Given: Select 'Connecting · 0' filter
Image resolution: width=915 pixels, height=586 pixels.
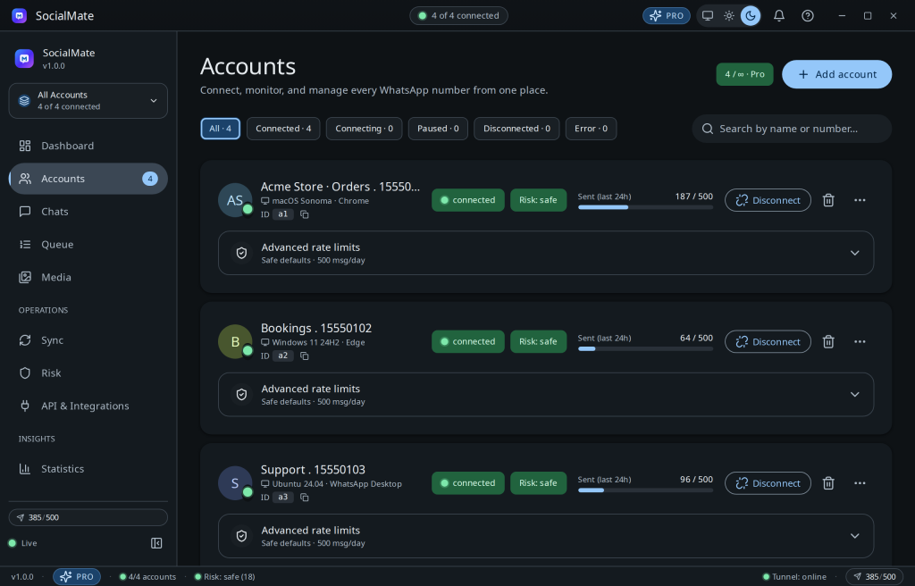Looking at the screenshot, I should 365,129.
